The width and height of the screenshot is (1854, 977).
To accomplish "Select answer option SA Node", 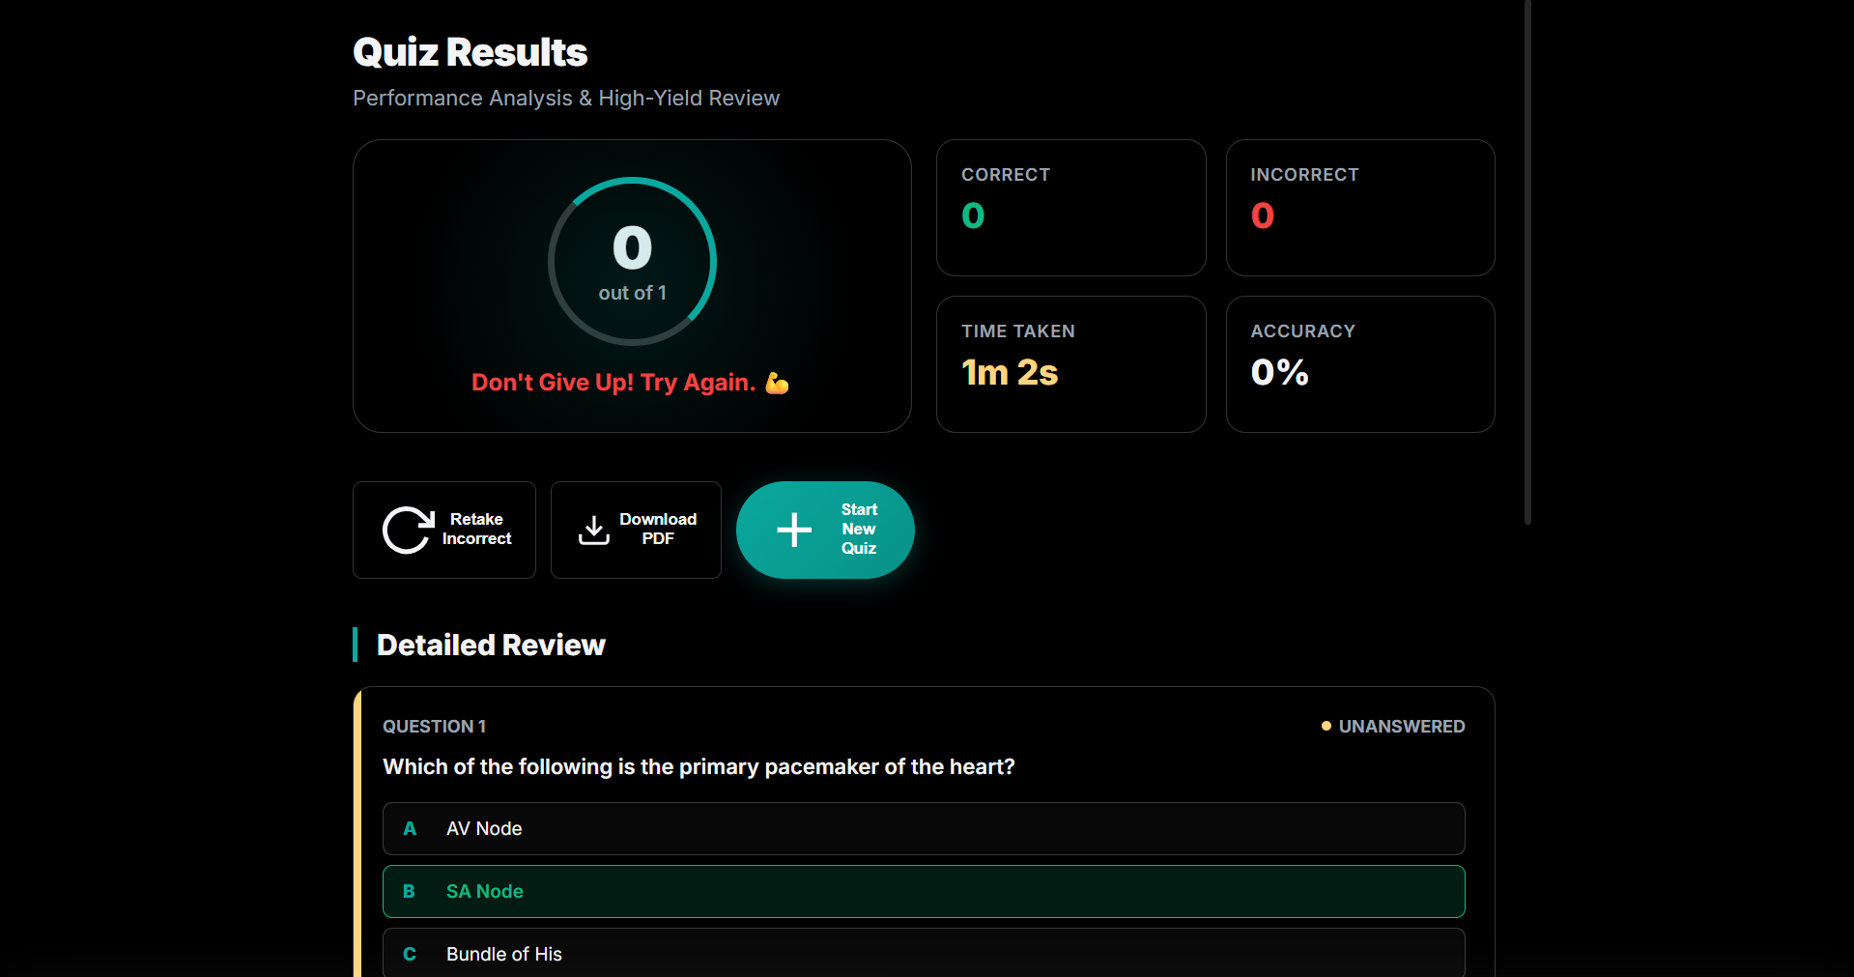I will point(923,891).
